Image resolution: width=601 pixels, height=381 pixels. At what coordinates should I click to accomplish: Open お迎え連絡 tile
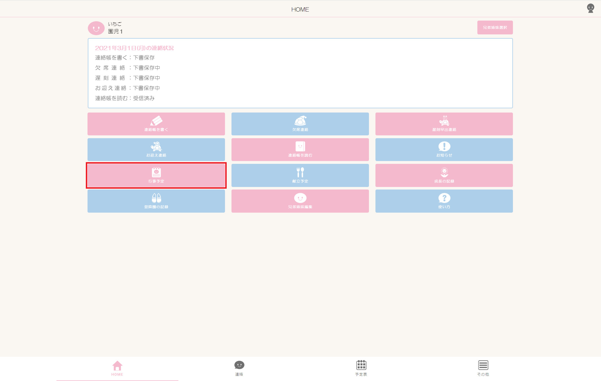156,149
